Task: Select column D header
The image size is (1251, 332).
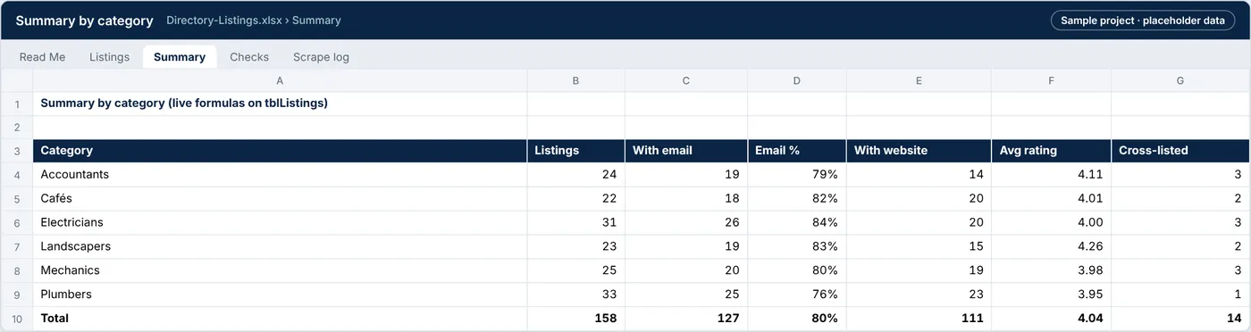Action: click(x=797, y=80)
